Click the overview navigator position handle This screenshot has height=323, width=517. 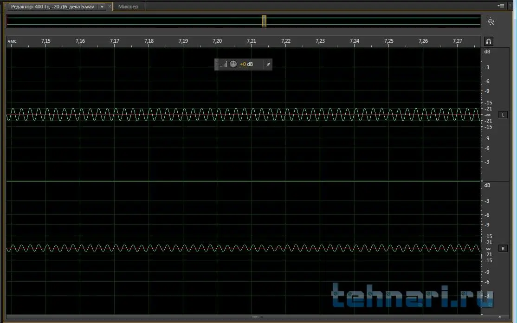point(264,21)
